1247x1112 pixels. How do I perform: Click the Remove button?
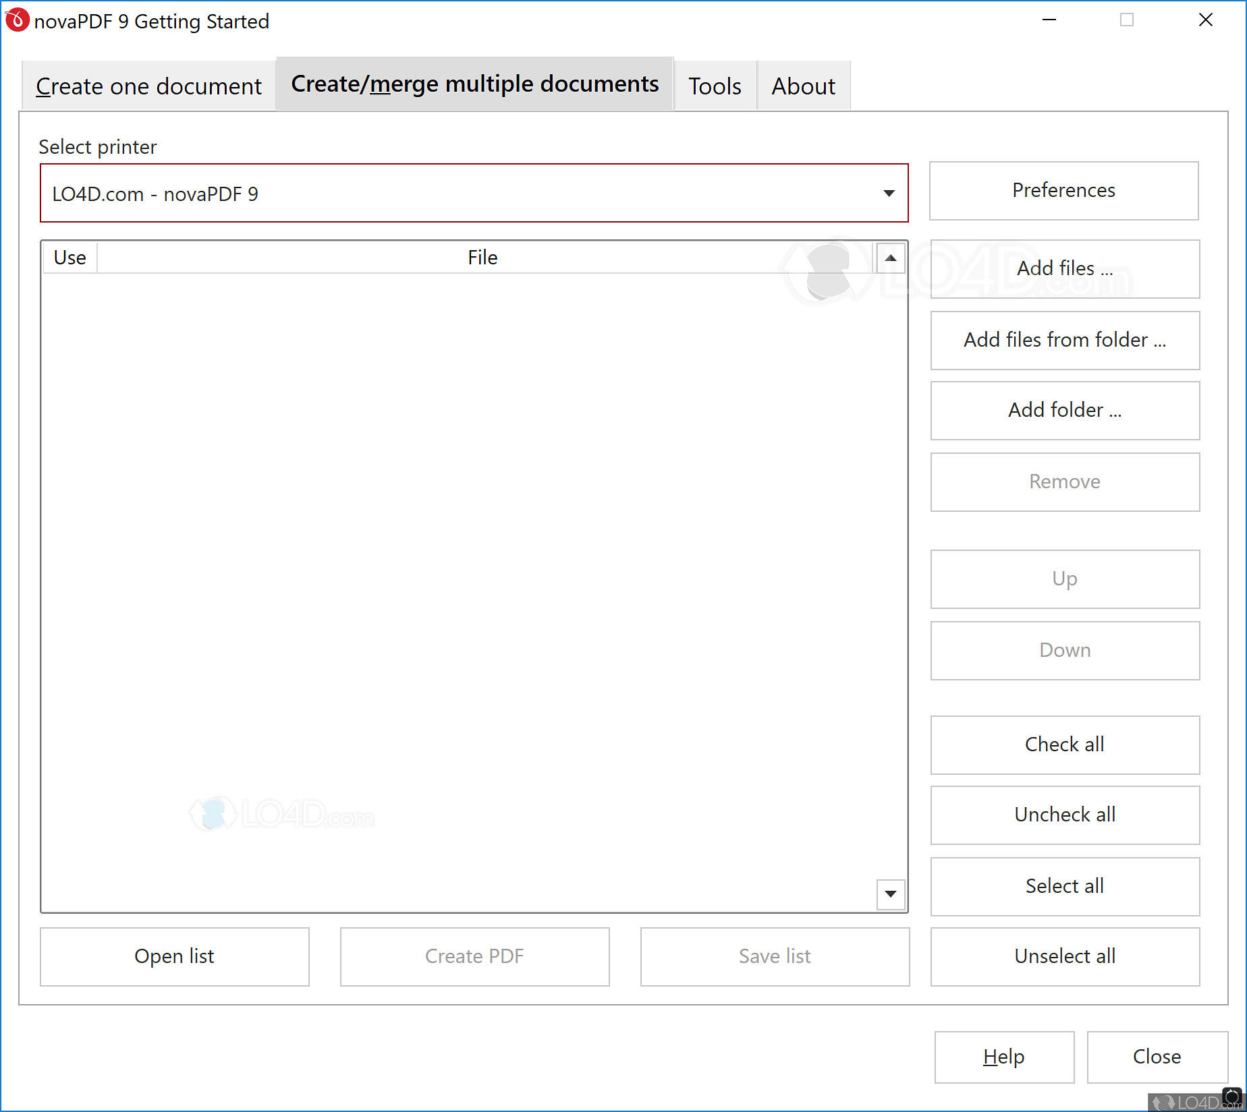(1065, 482)
